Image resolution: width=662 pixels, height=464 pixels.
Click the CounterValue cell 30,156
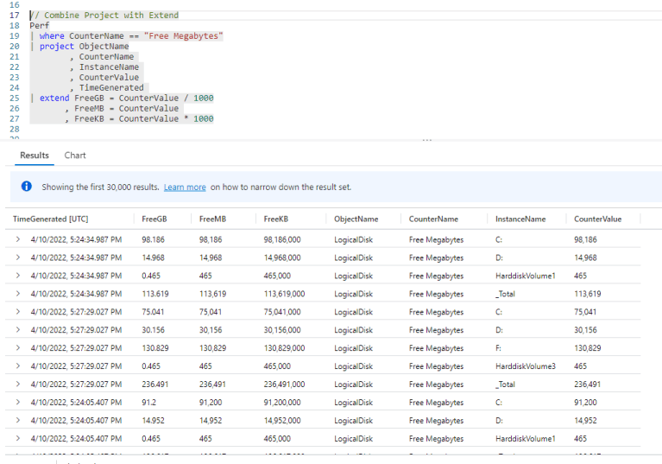point(585,330)
